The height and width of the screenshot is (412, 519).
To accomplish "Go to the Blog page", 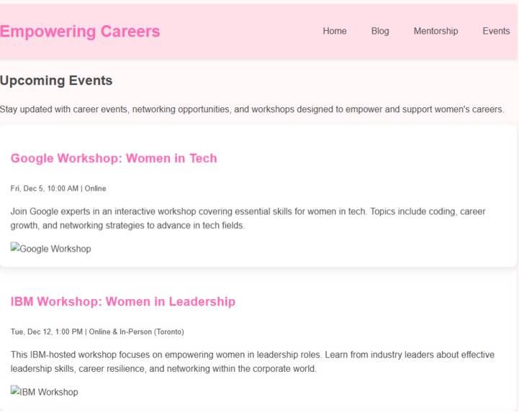I will coord(380,31).
